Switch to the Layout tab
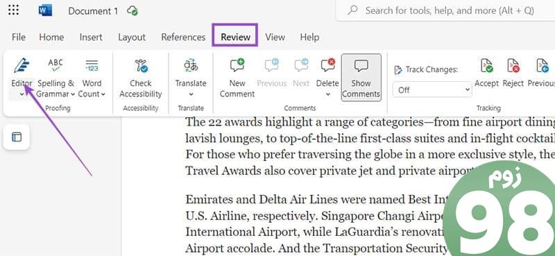This screenshot has height=256, width=555. [x=132, y=37]
